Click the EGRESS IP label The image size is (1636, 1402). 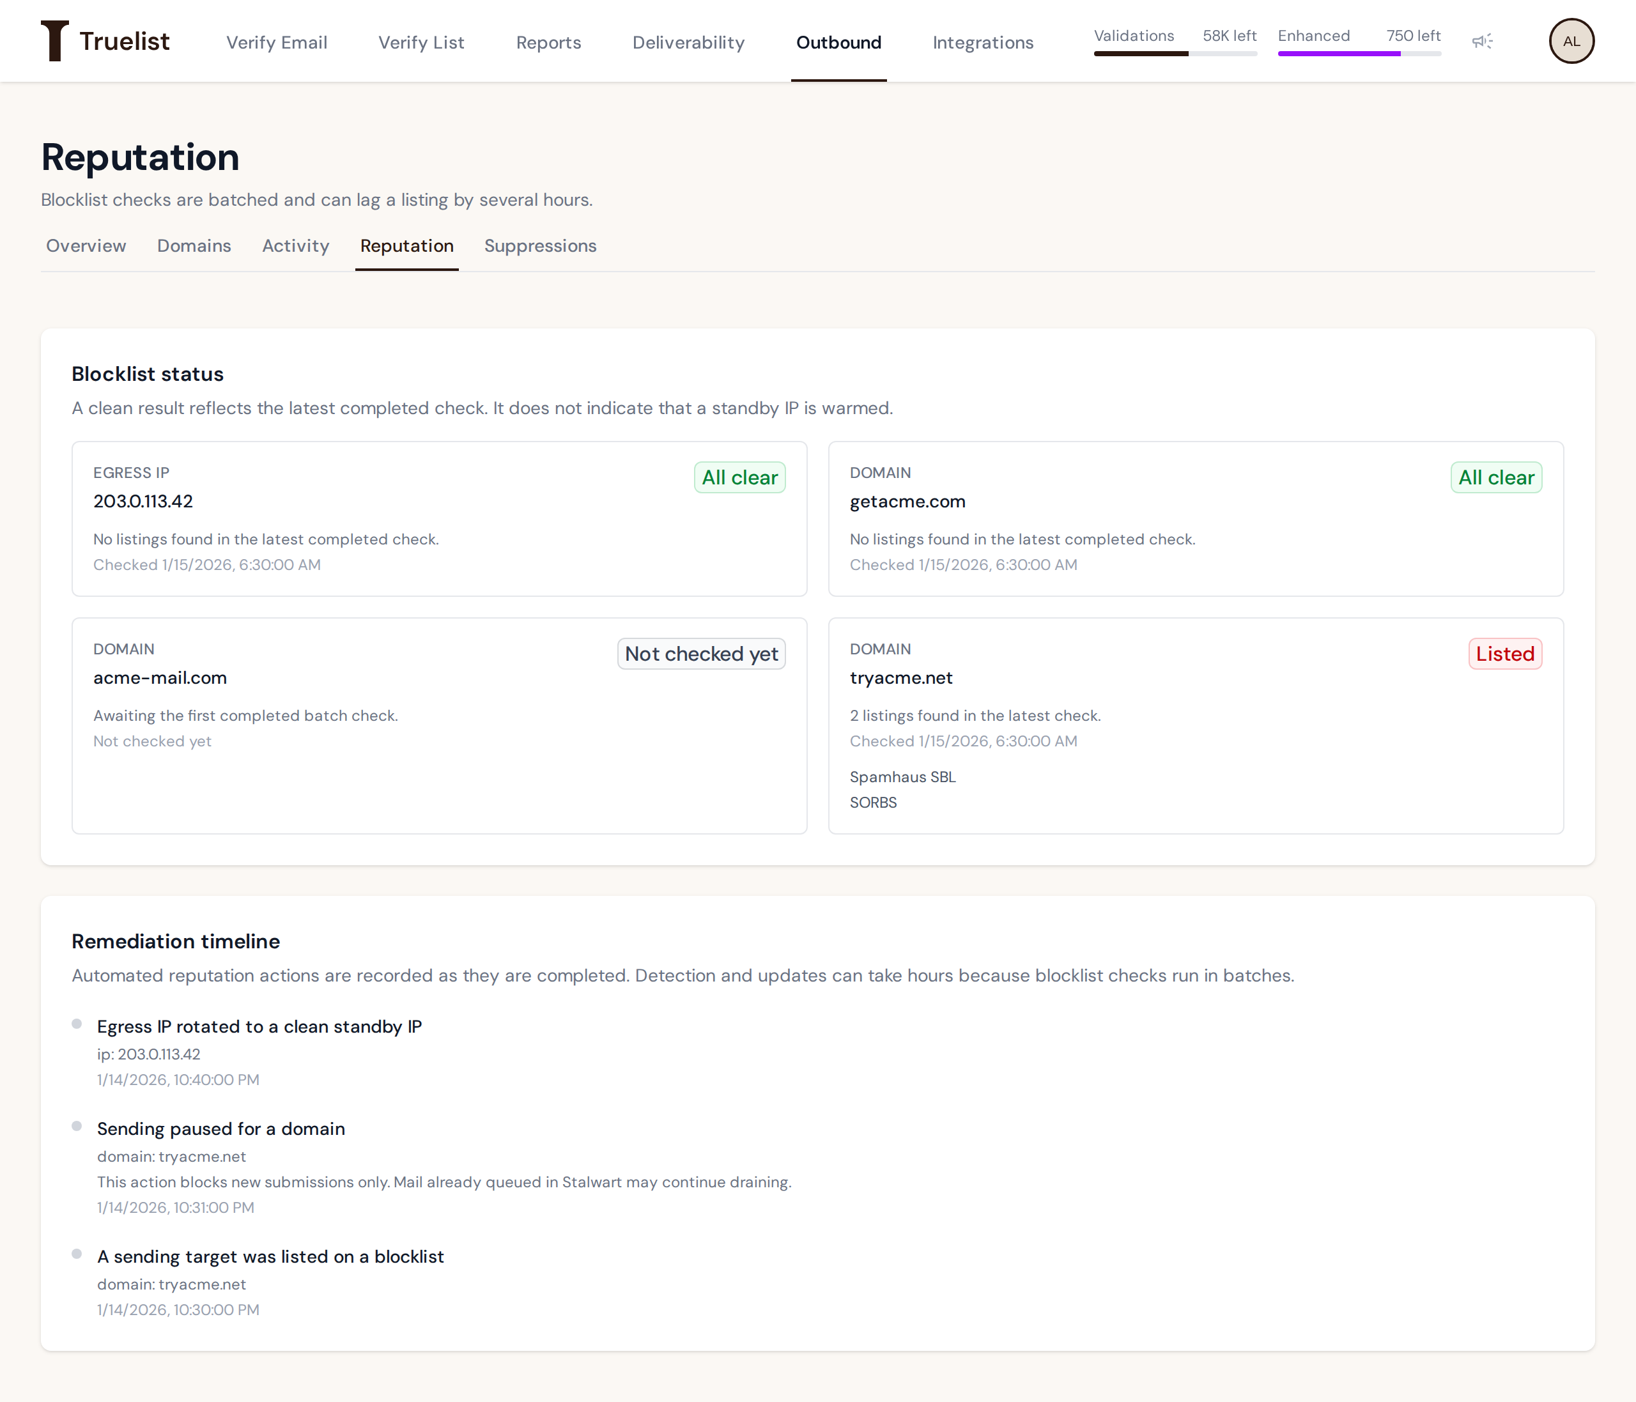click(131, 473)
